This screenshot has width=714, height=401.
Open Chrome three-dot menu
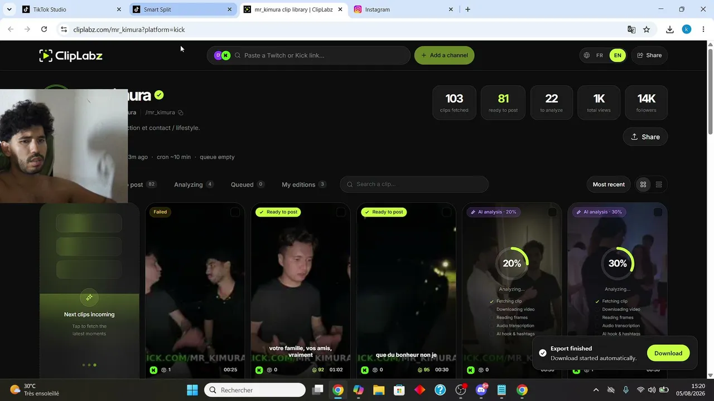pos(703,30)
